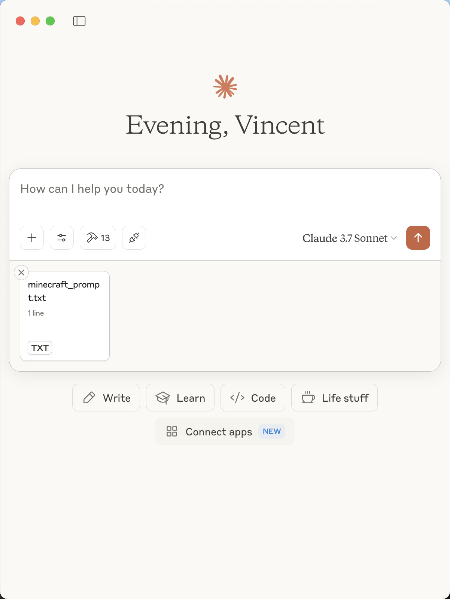
Task: Open the hammer tools list showing 13
Action: click(x=98, y=238)
